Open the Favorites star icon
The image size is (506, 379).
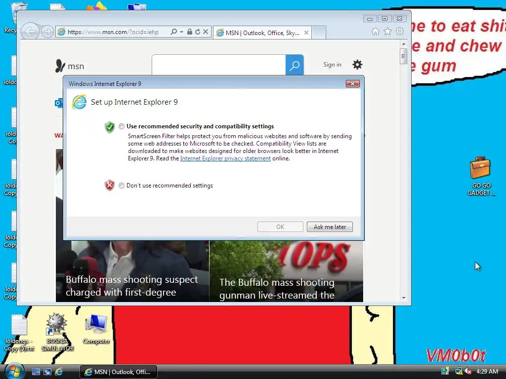[x=387, y=31]
